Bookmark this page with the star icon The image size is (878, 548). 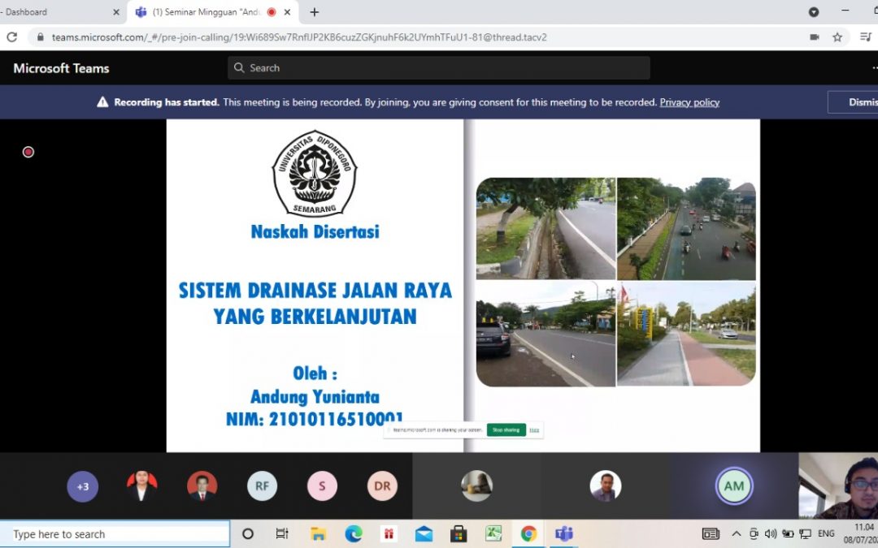[837, 37]
